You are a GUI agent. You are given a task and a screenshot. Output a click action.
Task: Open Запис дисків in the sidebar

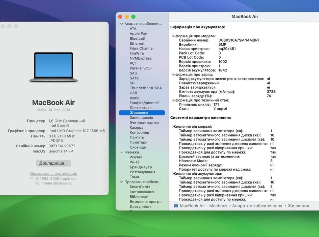(141, 118)
